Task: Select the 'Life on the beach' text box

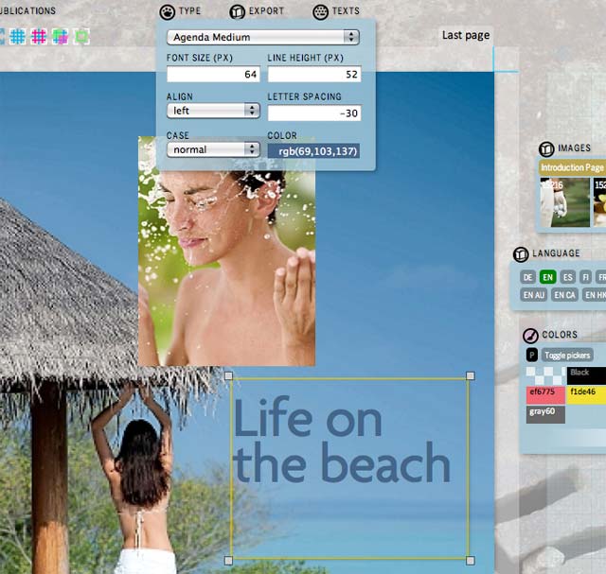Action: click(x=349, y=468)
